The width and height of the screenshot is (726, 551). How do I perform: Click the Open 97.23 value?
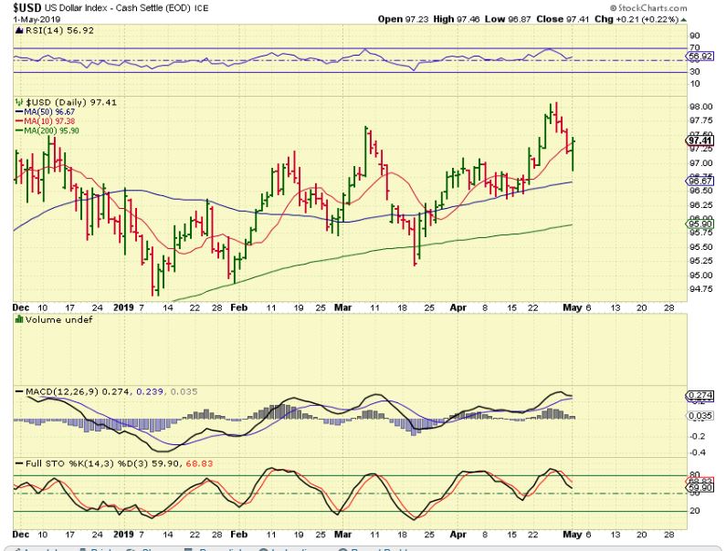coord(405,19)
